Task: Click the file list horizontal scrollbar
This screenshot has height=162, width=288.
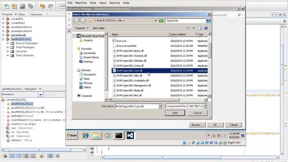Action: point(145,99)
